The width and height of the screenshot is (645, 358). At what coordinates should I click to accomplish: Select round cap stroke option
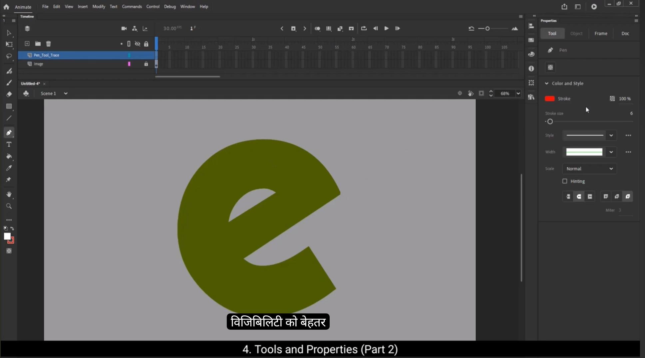coord(579,197)
